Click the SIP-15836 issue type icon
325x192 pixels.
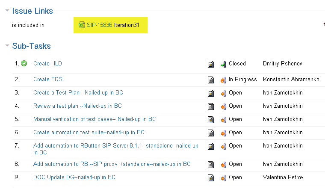pos(82,25)
